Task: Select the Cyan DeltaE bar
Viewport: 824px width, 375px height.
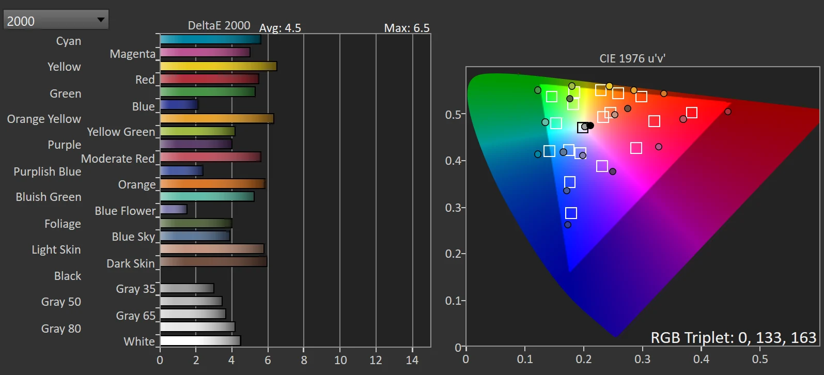Action: (210, 39)
